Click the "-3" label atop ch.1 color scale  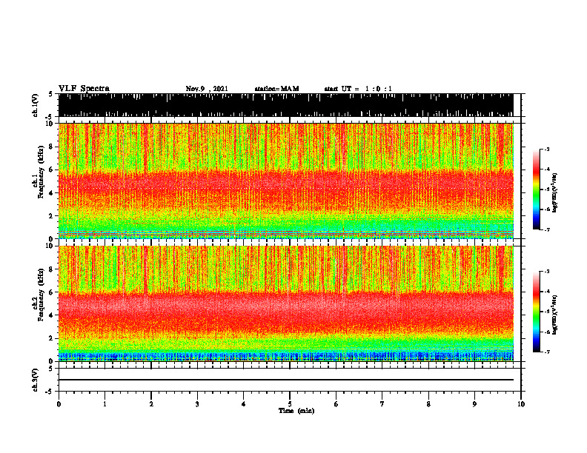(547, 149)
